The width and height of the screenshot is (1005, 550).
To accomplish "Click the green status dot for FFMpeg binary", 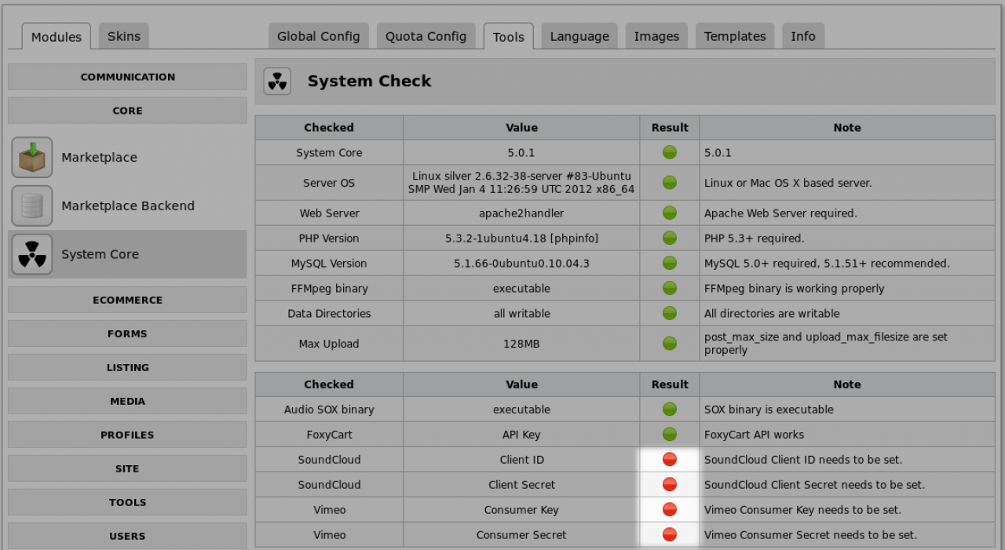I will 670,289.
